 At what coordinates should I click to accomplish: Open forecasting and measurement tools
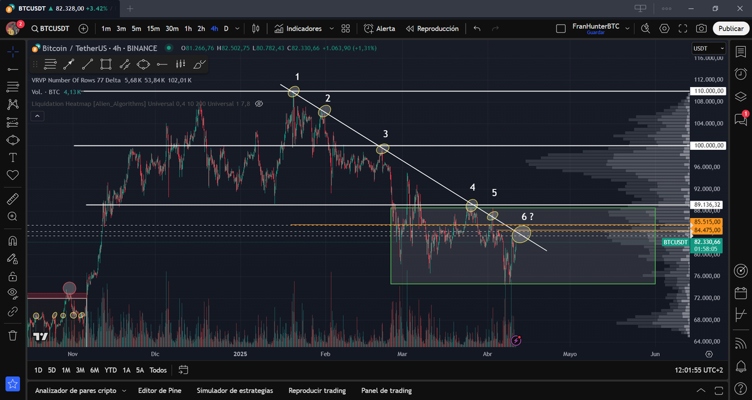(x=13, y=122)
